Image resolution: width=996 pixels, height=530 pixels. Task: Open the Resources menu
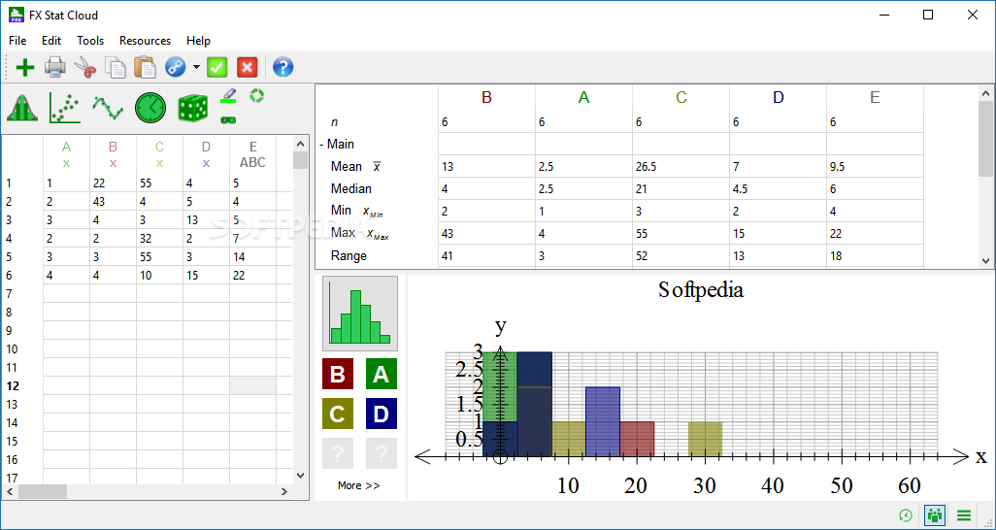coord(145,41)
